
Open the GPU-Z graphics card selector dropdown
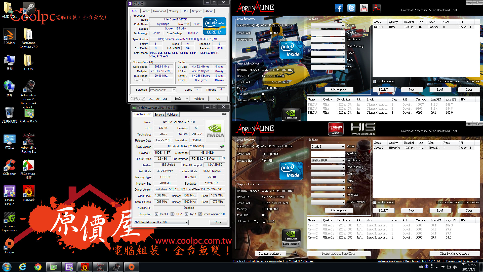coord(161,222)
